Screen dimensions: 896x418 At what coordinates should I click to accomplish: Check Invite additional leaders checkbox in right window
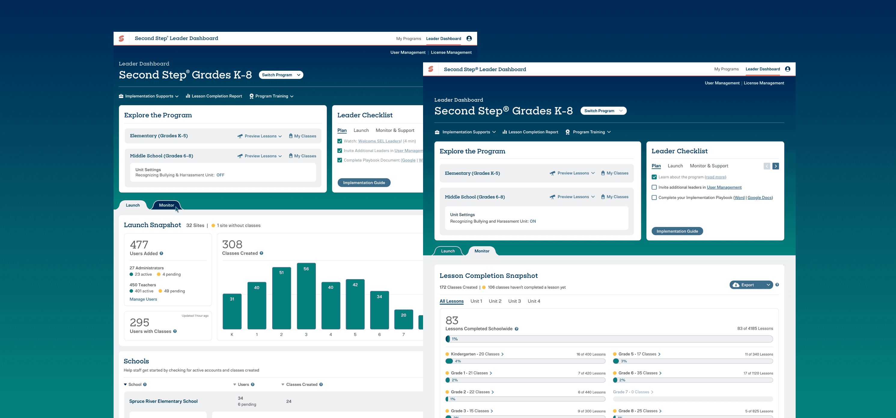654,187
